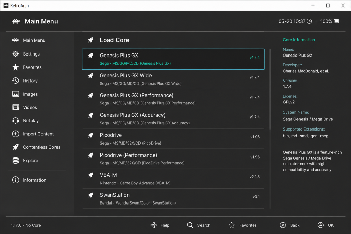The width and height of the screenshot is (351, 234).
Task: Select the Picodrive (Performance) core name
Action: (x=128, y=155)
